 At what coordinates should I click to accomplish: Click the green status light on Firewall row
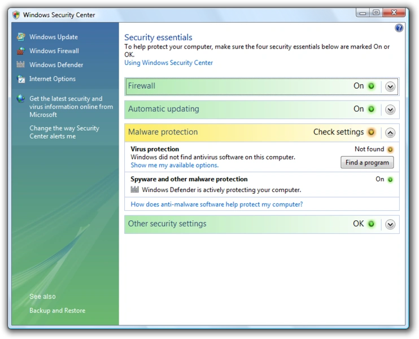pyautogui.click(x=371, y=86)
